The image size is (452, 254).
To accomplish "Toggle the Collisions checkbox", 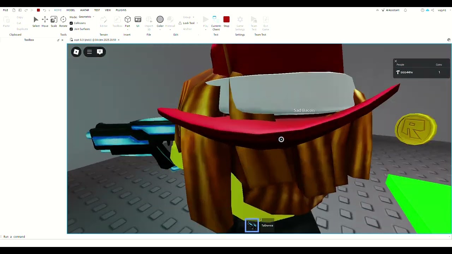I will (71, 23).
